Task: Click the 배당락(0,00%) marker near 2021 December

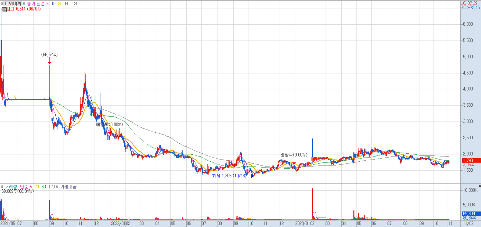Action: 110,125
